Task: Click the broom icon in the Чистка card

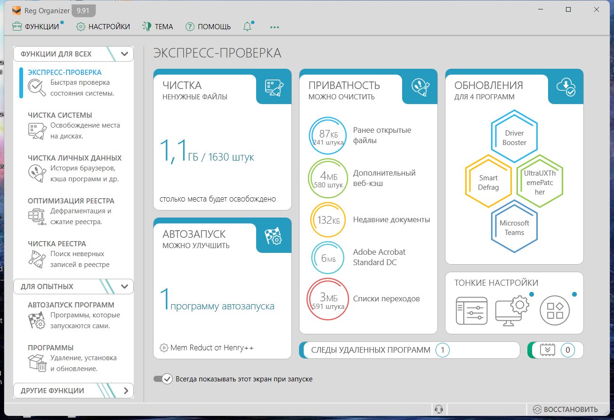Action: (x=274, y=87)
